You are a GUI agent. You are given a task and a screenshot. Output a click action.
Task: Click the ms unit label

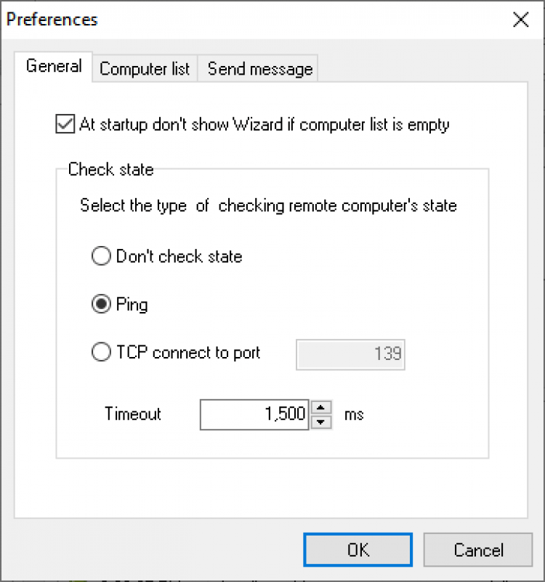tap(354, 414)
